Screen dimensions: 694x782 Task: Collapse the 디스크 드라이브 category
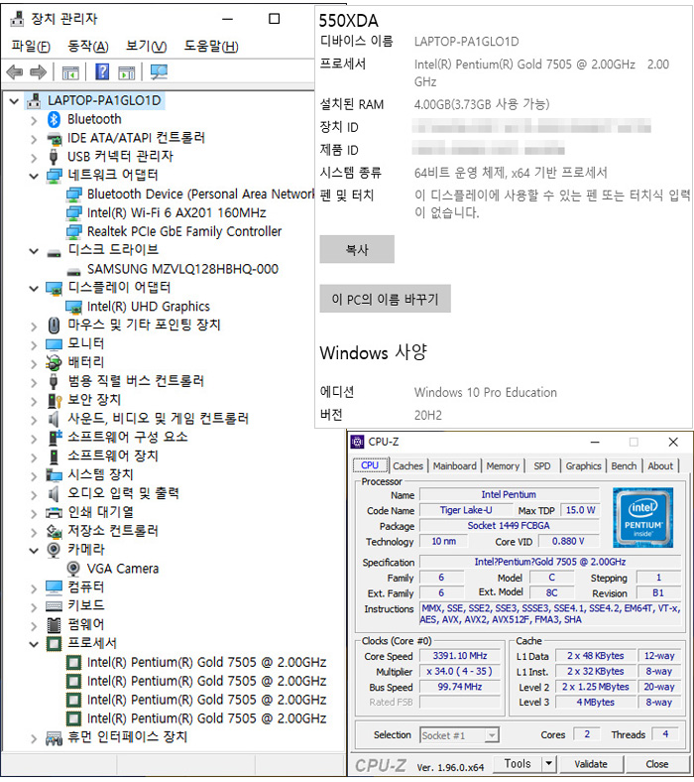pyautogui.click(x=34, y=251)
